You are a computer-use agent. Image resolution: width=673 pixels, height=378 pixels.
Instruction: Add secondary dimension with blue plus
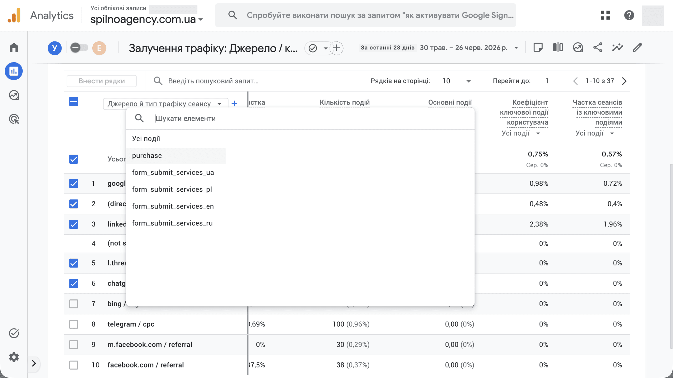pos(234,103)
